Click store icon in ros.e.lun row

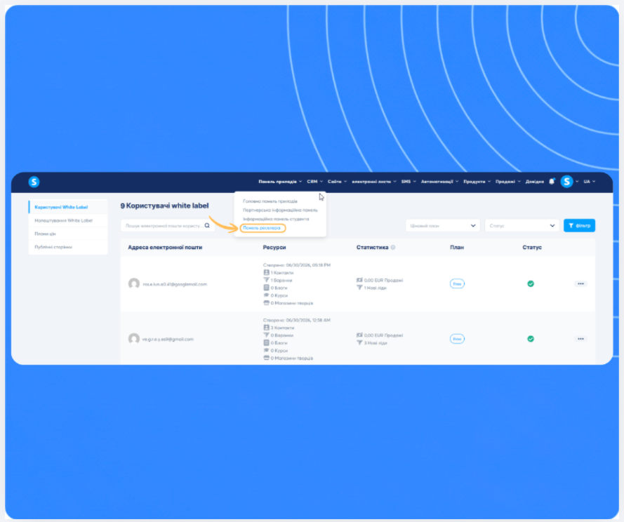coord(266,303)
